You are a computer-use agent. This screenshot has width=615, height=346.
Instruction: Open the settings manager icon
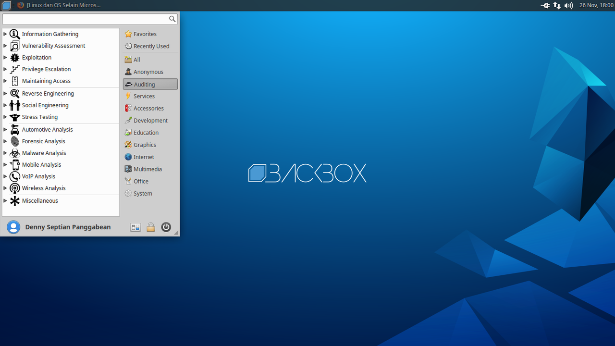coord(135,227)
